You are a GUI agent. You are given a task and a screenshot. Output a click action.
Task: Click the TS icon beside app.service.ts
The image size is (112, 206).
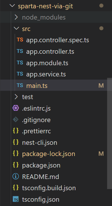[x=20, y=74]
